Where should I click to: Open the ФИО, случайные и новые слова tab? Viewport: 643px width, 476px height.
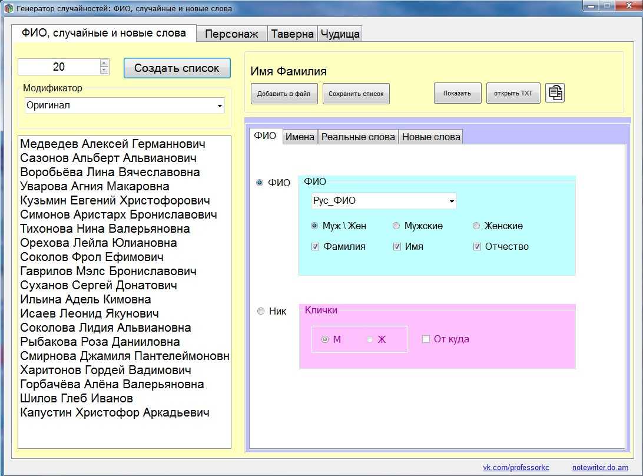coord(104,33)
